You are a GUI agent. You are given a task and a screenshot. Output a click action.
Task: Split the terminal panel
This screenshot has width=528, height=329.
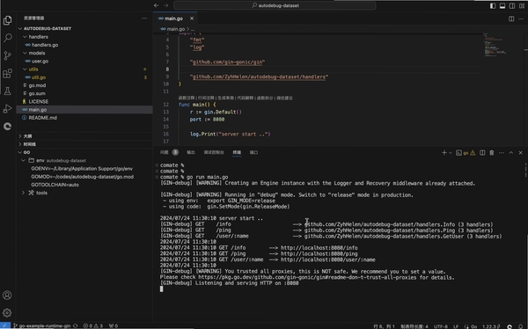coord(482,153)
